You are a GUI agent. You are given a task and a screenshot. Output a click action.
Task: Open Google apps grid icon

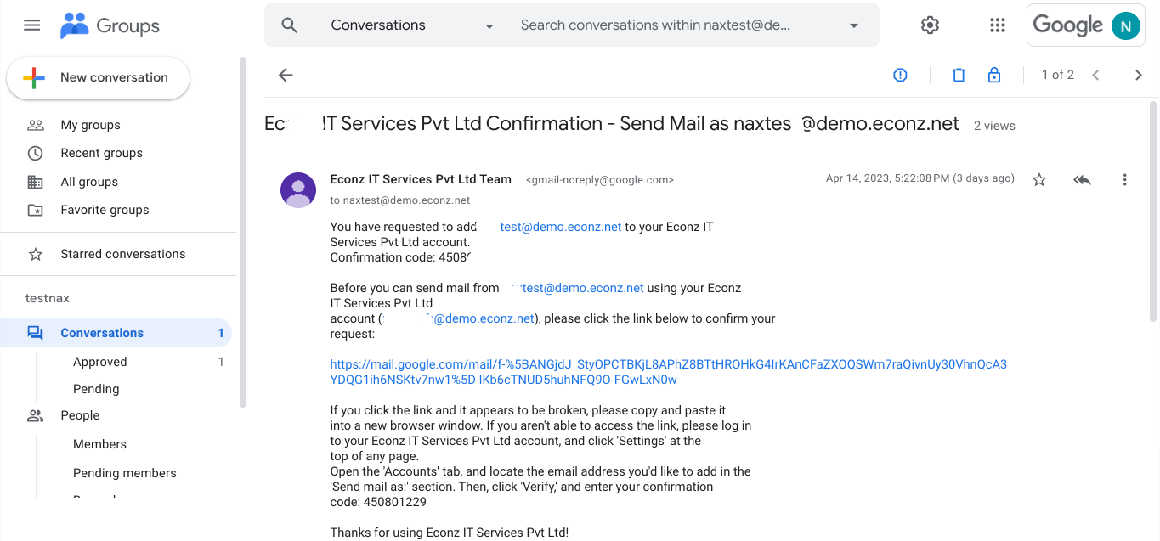tap(998, 25)
